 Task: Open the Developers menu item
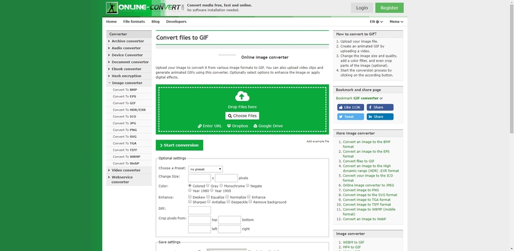[176, 21]
